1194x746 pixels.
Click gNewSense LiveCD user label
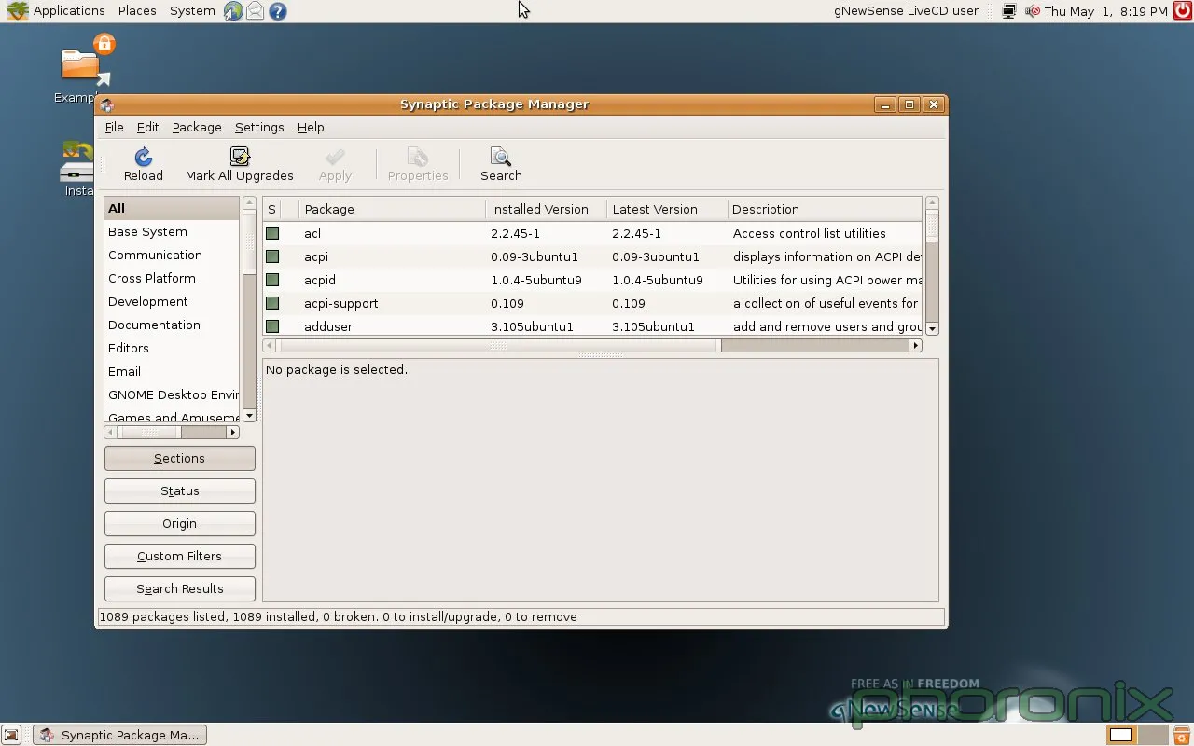click(x=906, y=11)
